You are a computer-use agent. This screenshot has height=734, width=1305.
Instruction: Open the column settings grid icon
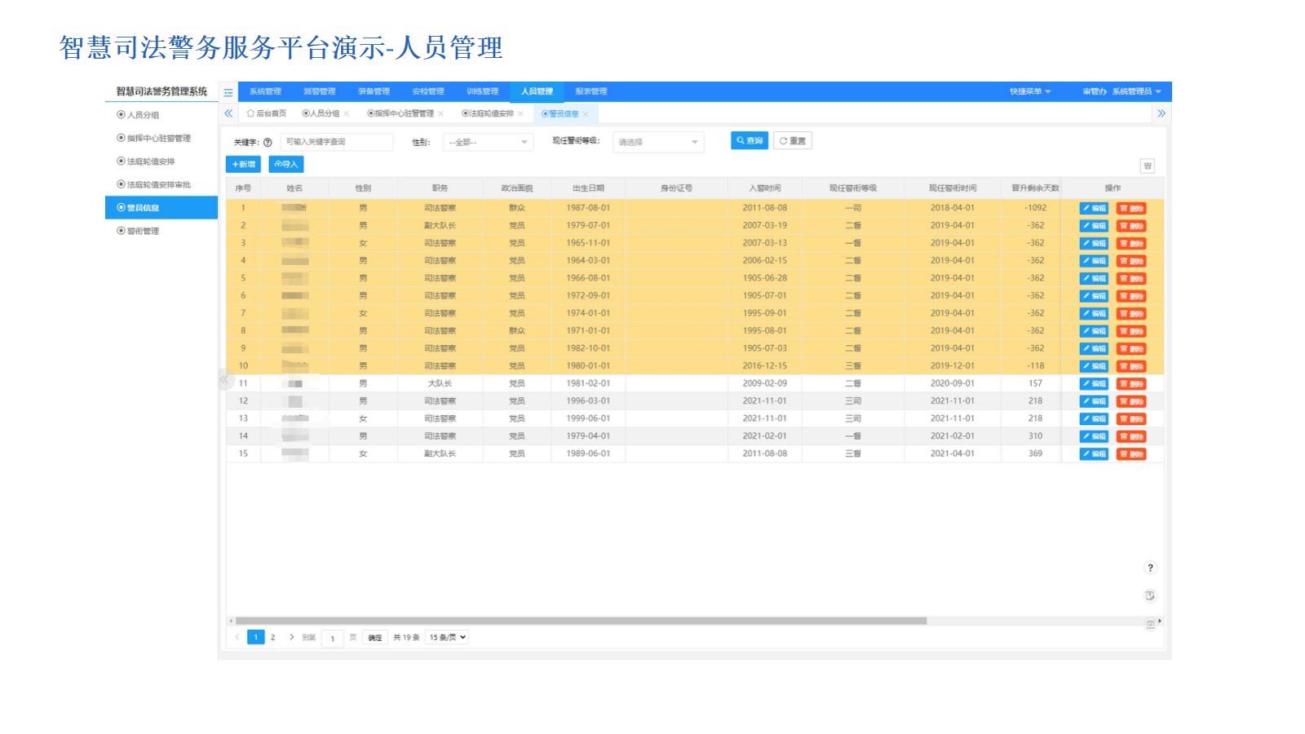[1148, 166]
